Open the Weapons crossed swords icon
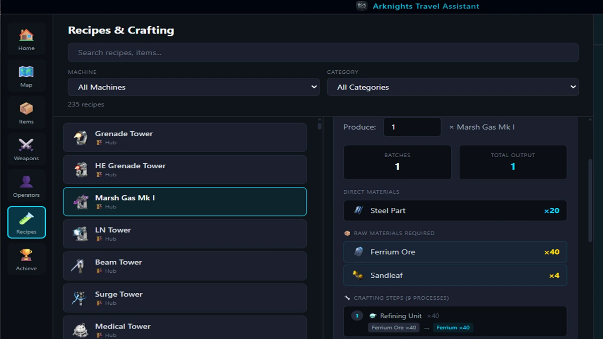603x339 pixels. pos(26,145)
